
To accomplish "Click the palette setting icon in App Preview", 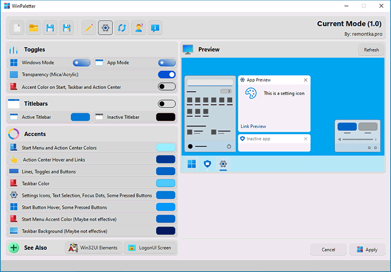I will [x=250, y=93].
